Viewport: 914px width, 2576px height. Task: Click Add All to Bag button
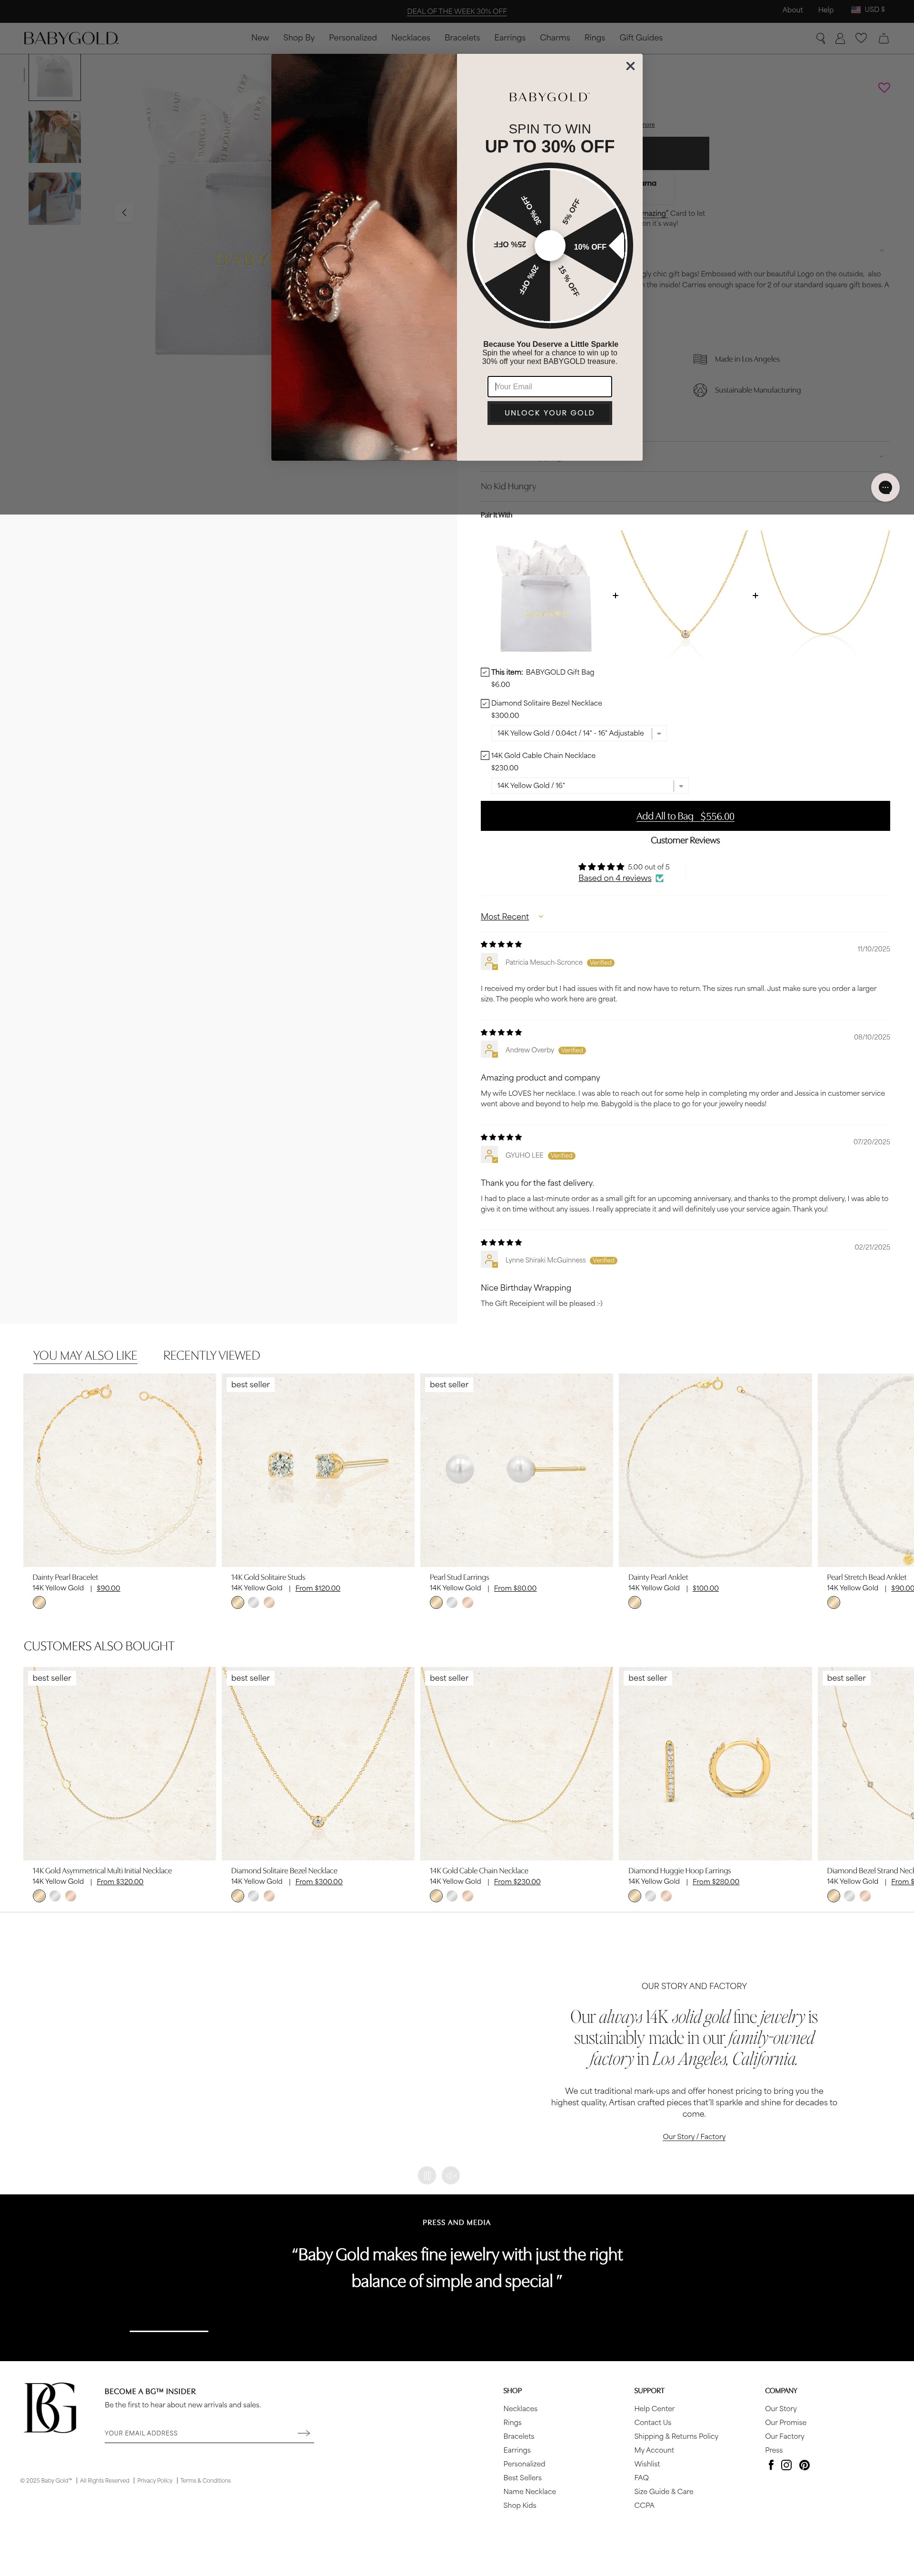tap(685, 816)
